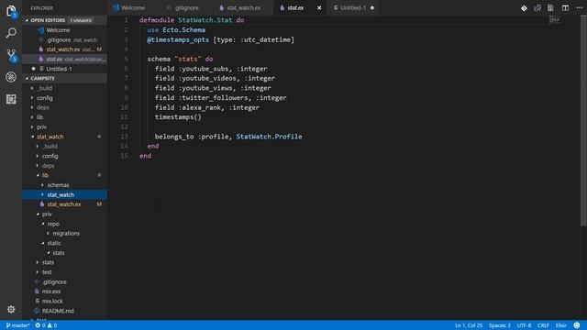
Task: Click "timestamps()" on line 11
Action: (178, 117)
